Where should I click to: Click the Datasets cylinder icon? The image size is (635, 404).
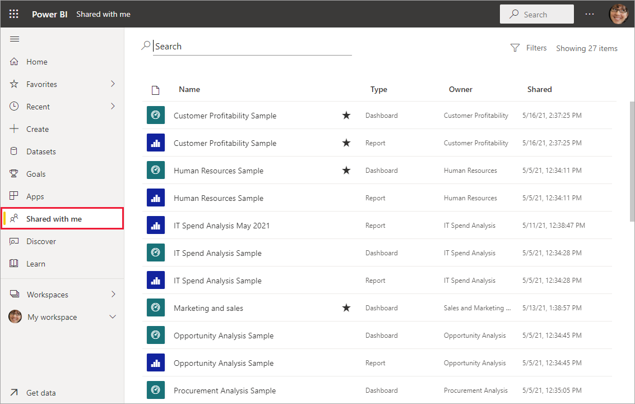coord(14,151)
